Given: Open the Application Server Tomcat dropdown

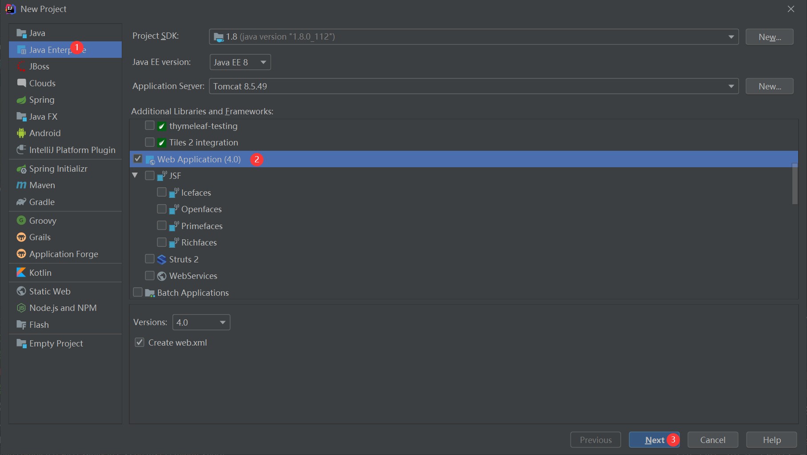Looking at the screenshot, I should (474, 86).
